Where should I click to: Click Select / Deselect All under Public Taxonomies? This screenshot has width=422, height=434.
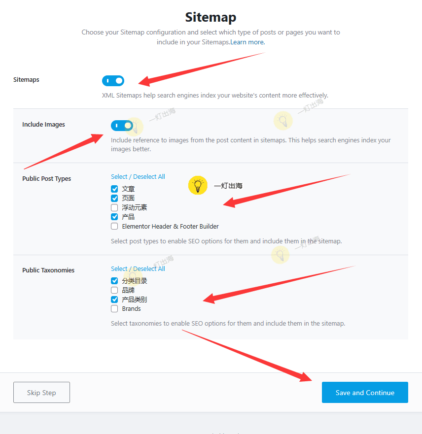138,269
